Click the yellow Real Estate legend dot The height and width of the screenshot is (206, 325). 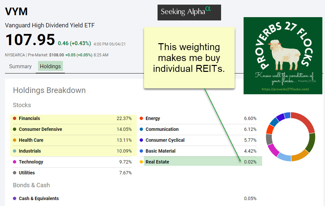point(141,162)
